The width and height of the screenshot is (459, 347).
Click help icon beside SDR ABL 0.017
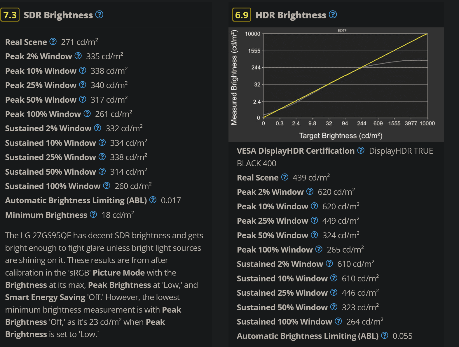(x=153, y=200)
